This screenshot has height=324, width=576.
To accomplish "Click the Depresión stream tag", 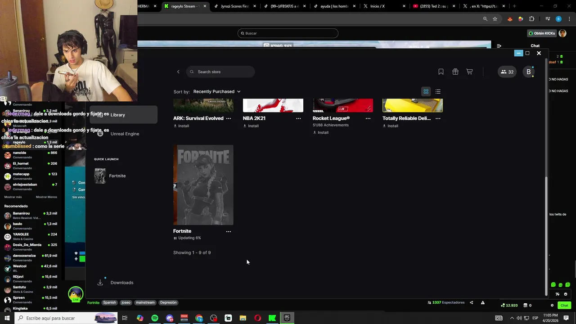I will [168, 303].
